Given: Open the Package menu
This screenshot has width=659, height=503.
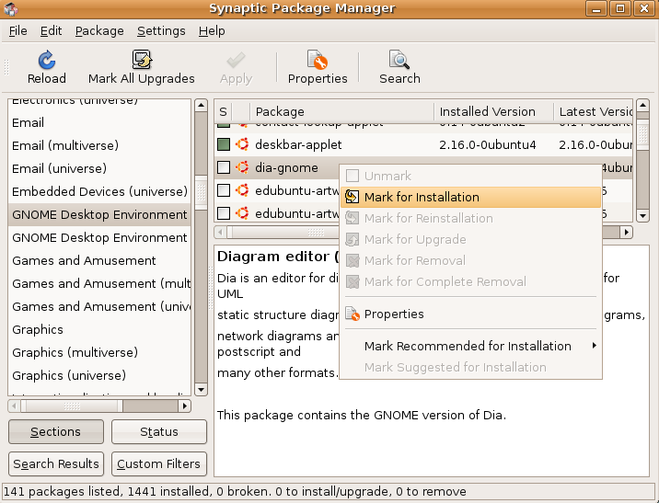Looking at the screenshot, I should click(x=99, y=31).
